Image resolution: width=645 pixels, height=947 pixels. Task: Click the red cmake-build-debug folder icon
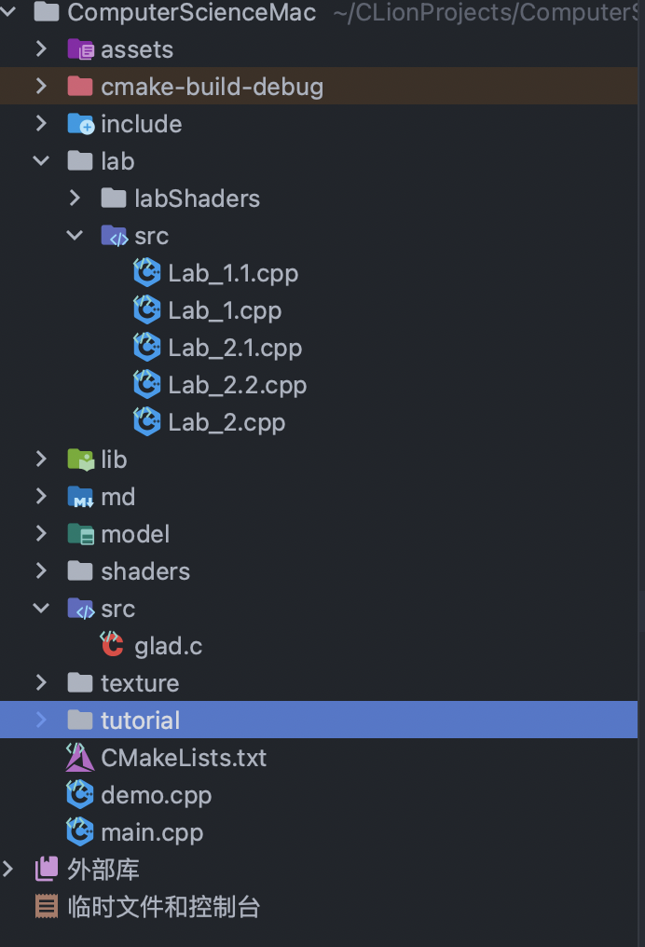pos(80,87)
